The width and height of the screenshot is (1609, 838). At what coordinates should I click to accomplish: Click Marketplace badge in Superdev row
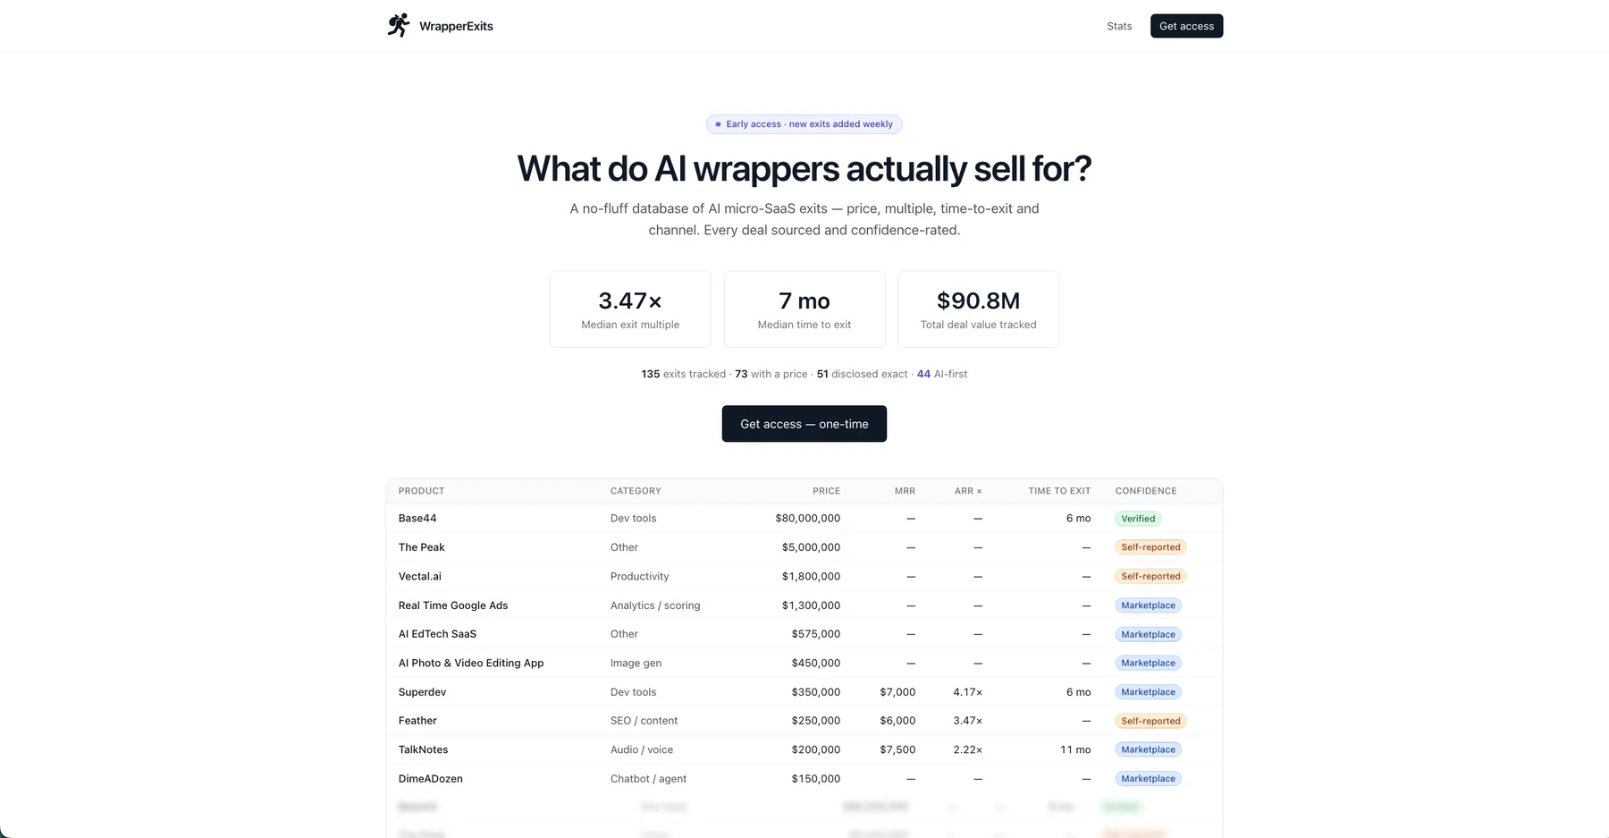(1148, 692)
